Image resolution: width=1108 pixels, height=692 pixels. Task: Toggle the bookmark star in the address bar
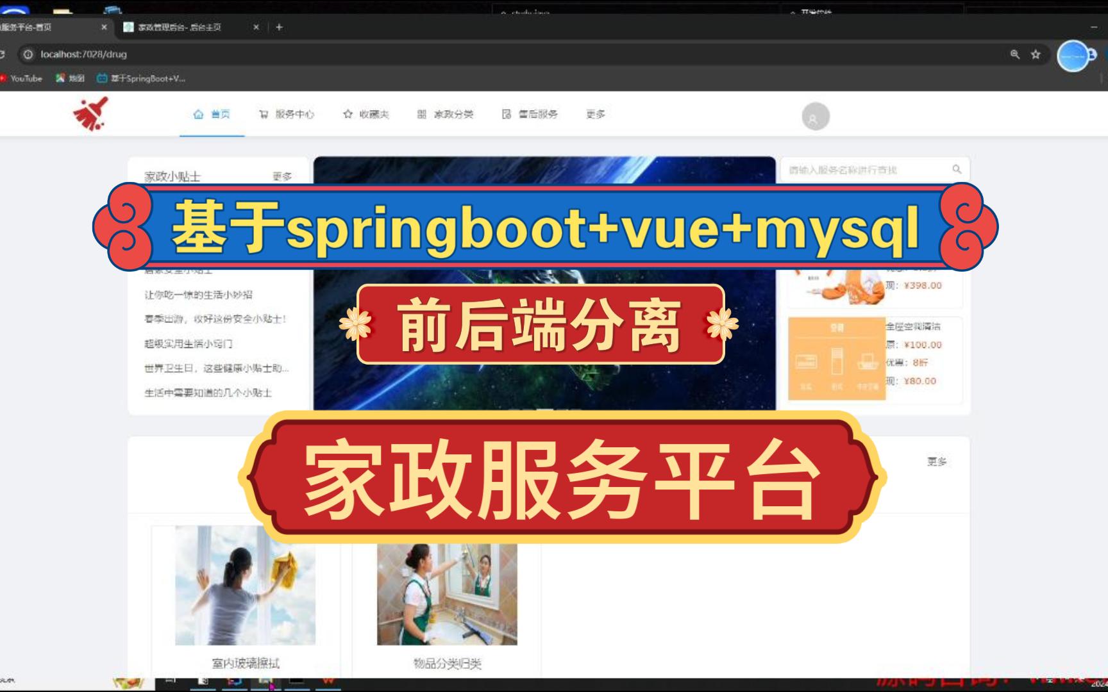pos(1035,54)
